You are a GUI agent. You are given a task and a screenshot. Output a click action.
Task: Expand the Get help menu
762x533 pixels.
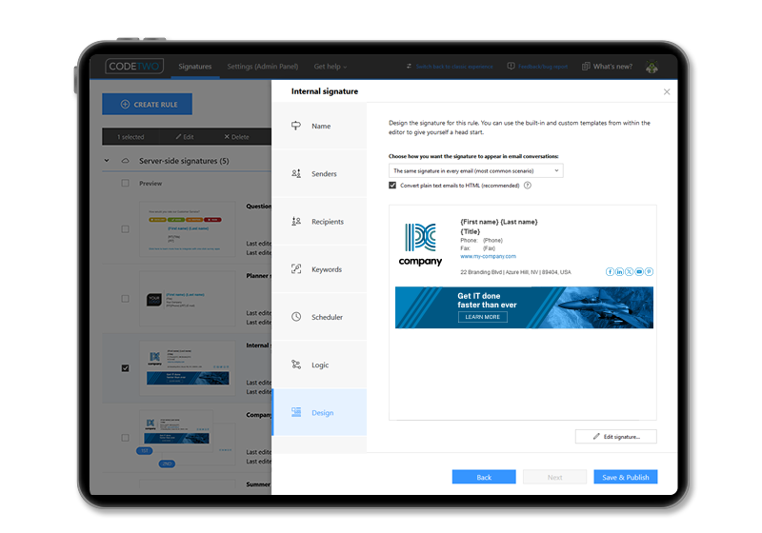[x=331, y=67]
